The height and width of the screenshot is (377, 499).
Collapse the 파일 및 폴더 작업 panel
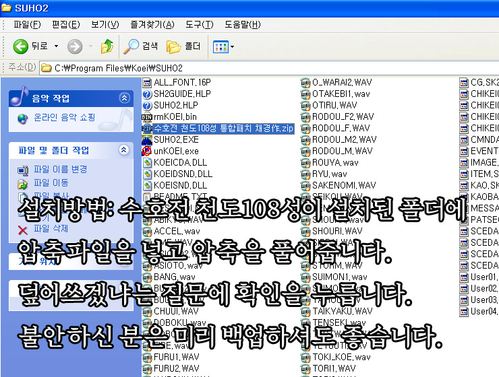click(x=124, y=149)
